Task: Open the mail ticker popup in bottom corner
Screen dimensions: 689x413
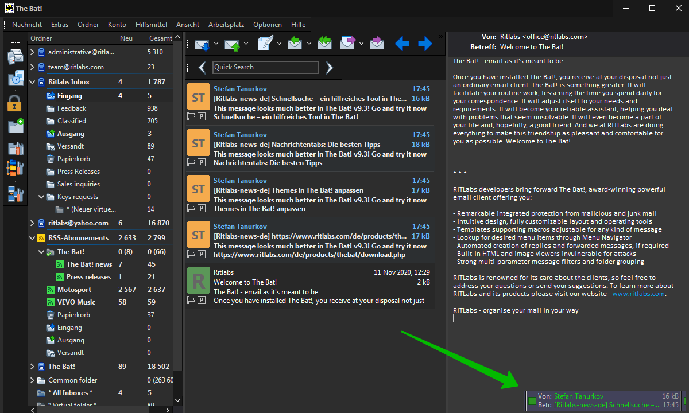Action: click(x=604, y=400)
